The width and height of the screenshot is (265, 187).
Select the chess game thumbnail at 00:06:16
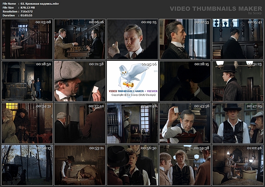coord(80,39)
